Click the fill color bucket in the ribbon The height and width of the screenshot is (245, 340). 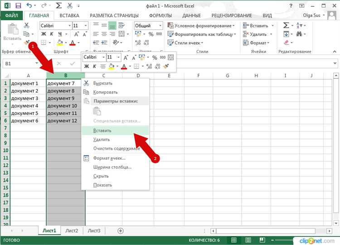60,43
